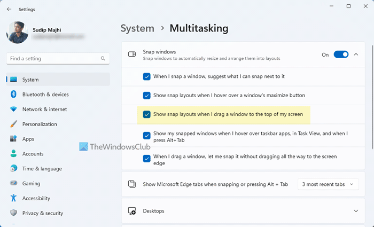The height and width of the screenshot is (227, 374).
Task: Click the Apps sidebar icon
Action: click(x=13, y=139)
